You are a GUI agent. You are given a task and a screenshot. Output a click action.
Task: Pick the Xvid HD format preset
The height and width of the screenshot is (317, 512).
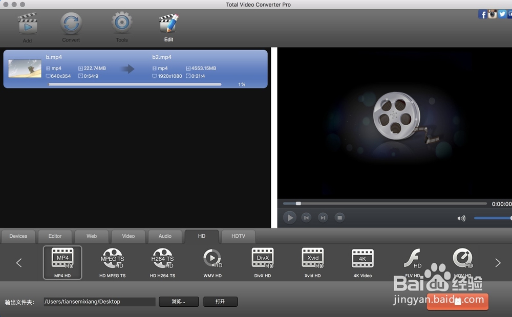pyautogui.click(x=312, y=262)
